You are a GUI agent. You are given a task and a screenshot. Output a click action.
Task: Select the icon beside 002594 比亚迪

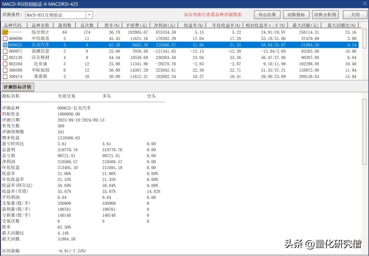(5, 64)
